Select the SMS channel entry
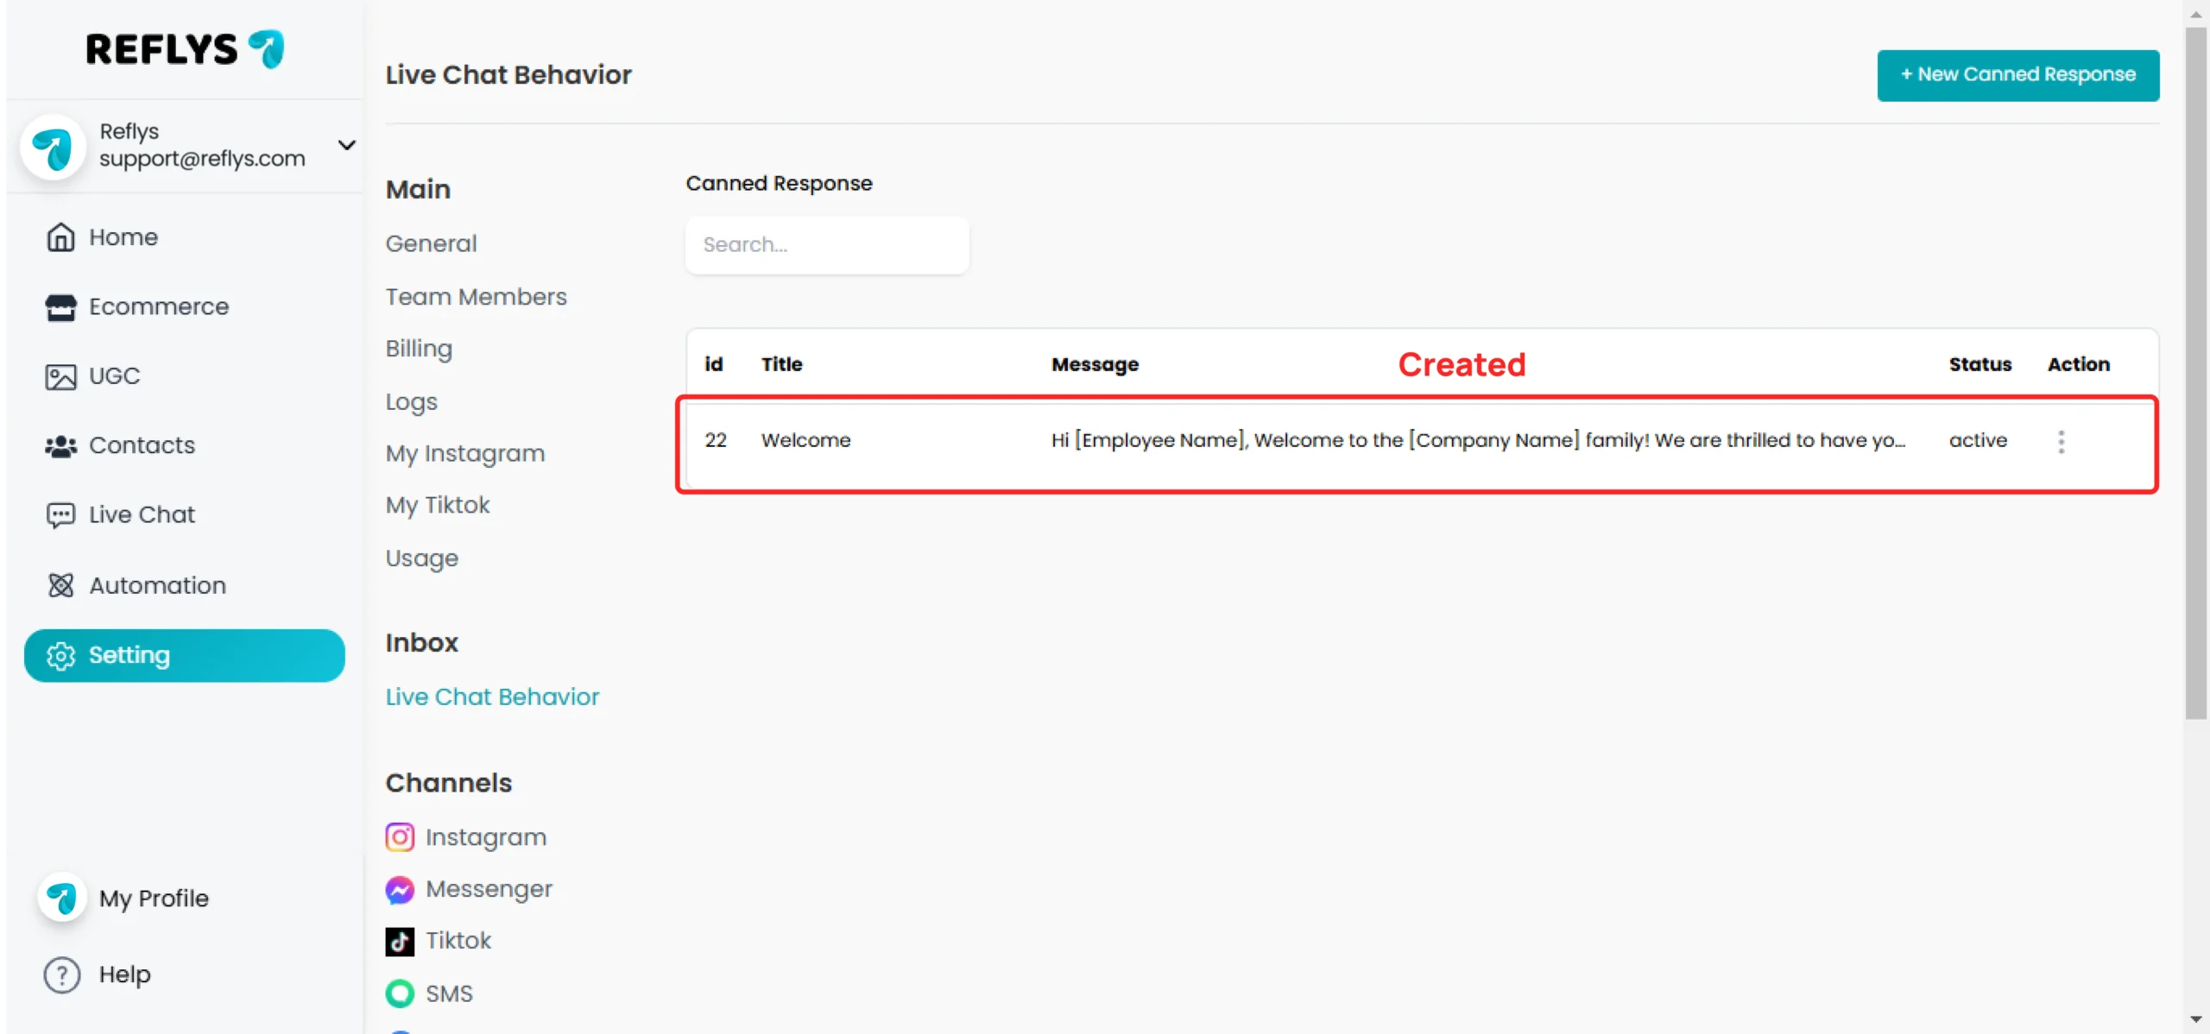The image size is (2210, 1034). [430, 994]
